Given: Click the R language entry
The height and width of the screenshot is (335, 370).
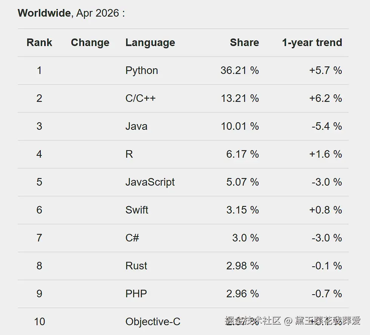Looking at the screenshot, I should (x=129, y=154).
